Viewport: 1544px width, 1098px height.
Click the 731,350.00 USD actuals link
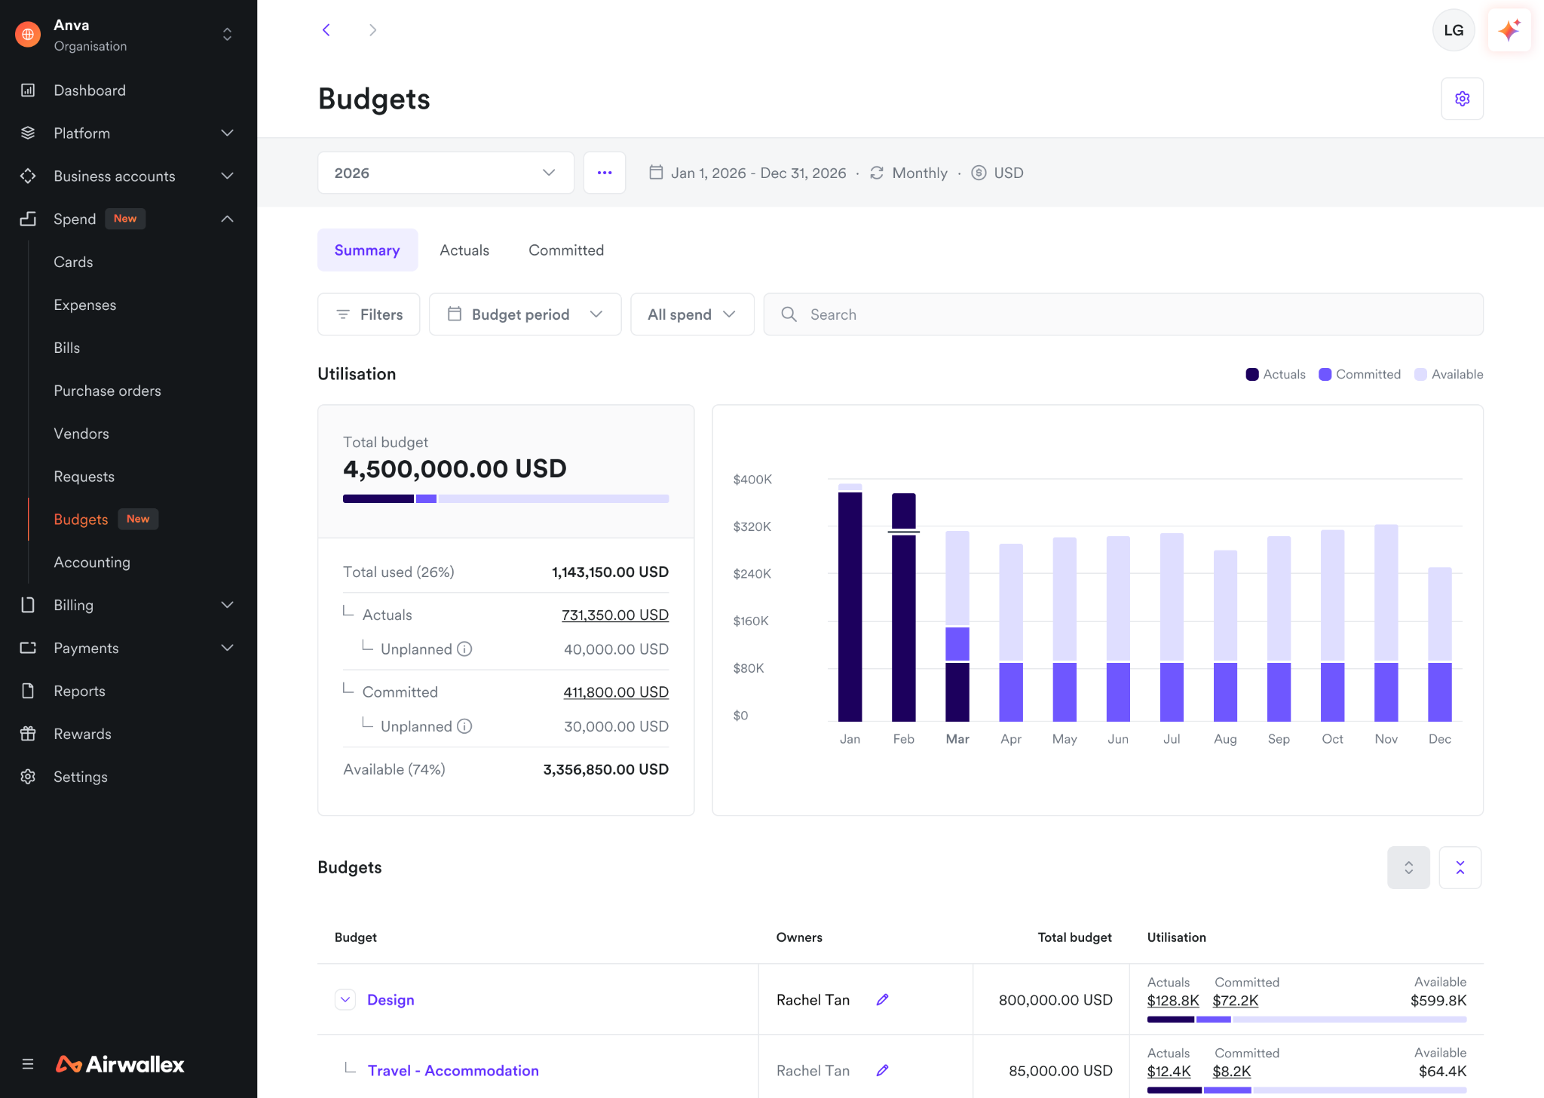pos(615,615)
